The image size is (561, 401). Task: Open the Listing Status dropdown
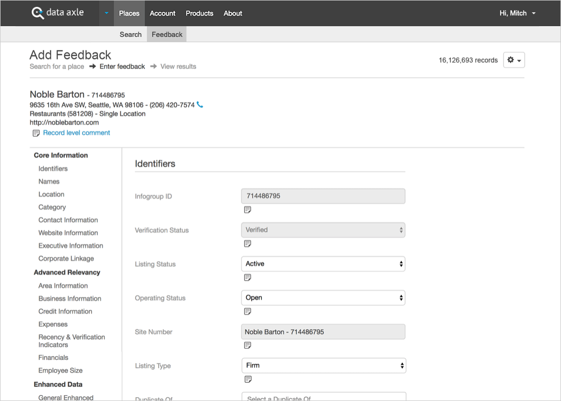click(323, 264)
